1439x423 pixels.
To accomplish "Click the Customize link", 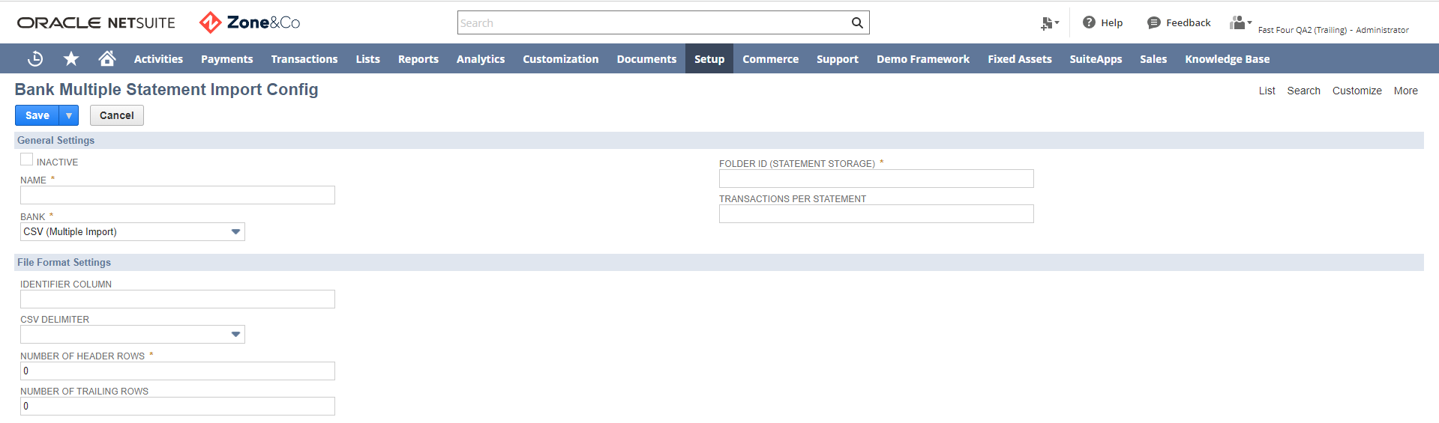I will pyautogui.click(x=1357, y=91).
